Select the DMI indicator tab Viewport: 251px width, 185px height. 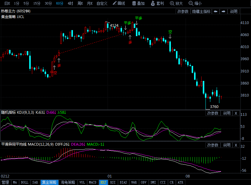click(x=153, y=182)
